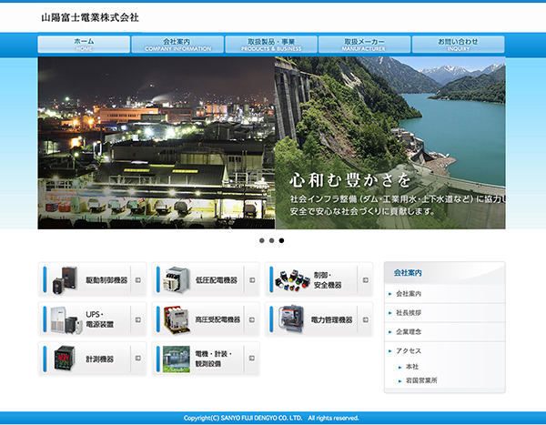Click the 山陽富士電業株式会社 site logo
The height and width of the screenshot is (425, 546).
click(x=90, y=17)
